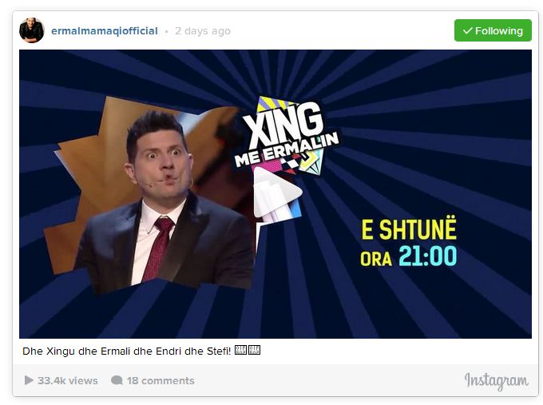
Task: Toggle the green Following button
Action: tap(493, 30)
